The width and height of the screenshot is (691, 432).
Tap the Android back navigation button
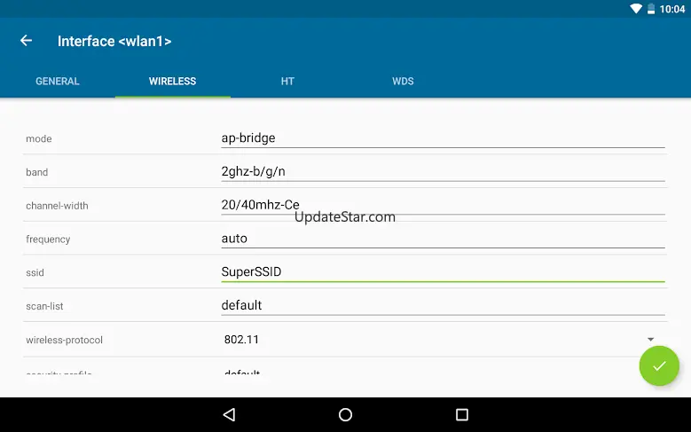pyautogui.click(x=229, y=414)
